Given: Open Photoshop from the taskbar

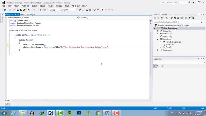Looking at the screenshot, I should (79, 113).
